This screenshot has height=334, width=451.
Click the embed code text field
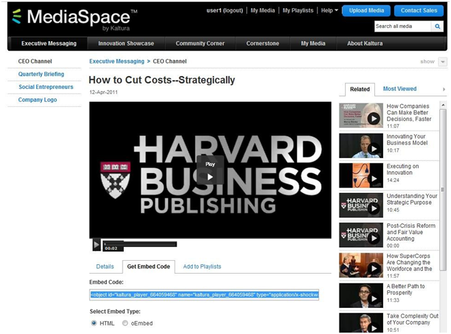pyautogui.click(x=204, y=295)
